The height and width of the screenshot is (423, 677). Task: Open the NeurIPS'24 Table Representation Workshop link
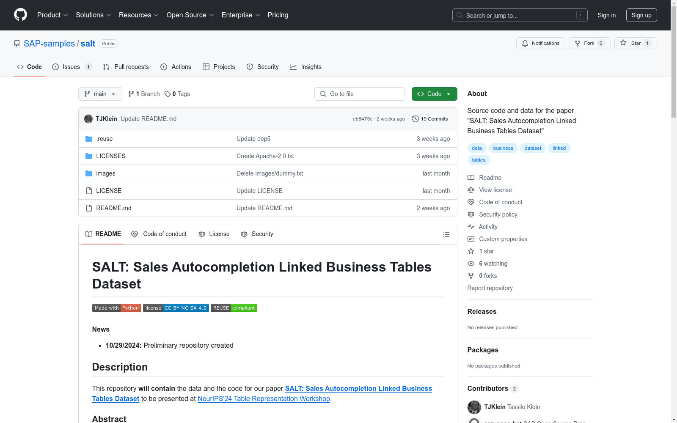tap(264, 398)
